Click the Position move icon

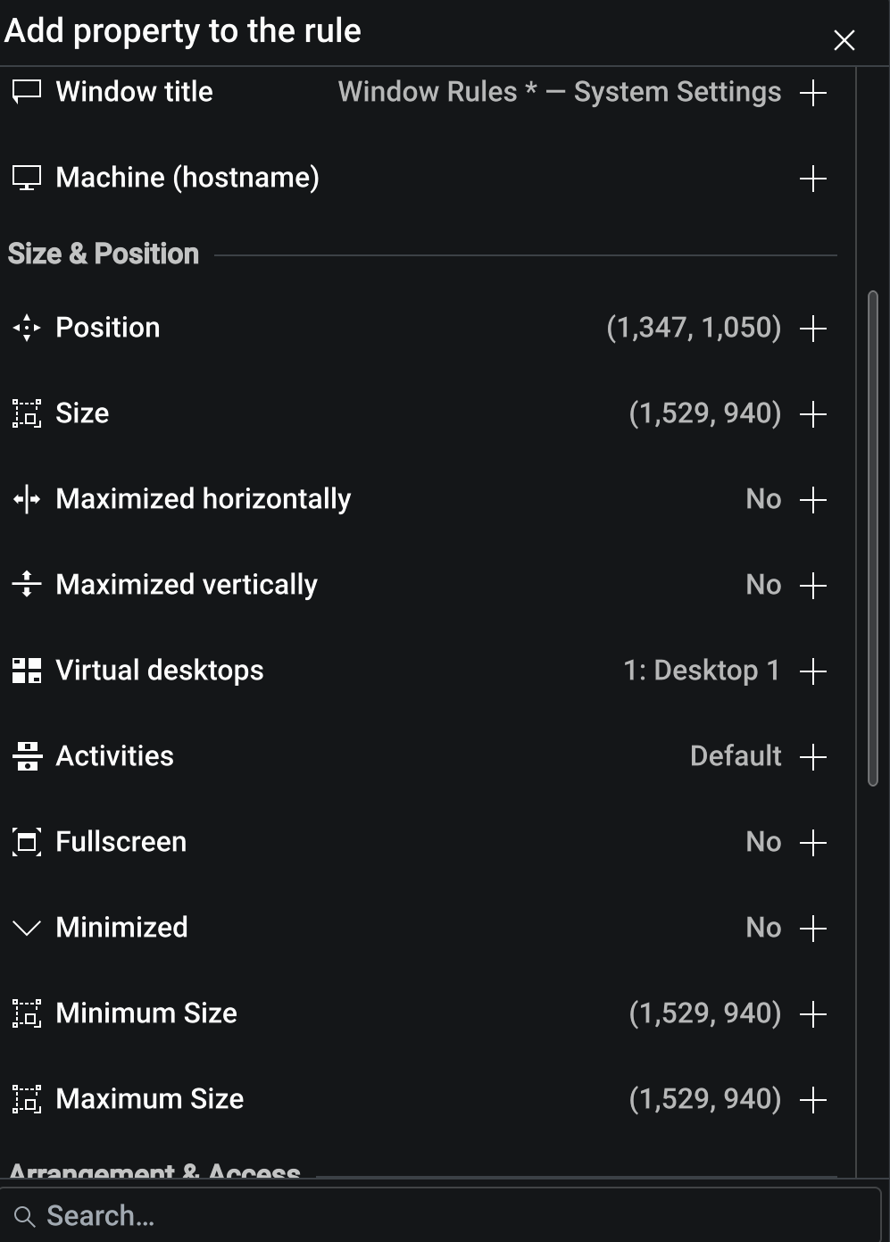[x=27, y=329]
